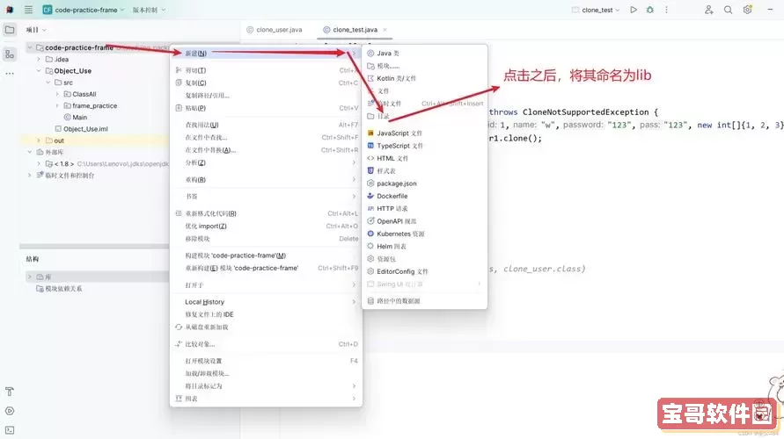
Task: Select Object_Use.iml file
Action: click(82, 129)
